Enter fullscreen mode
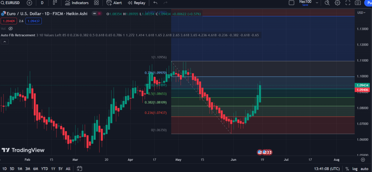Screen dimensions: 372x172 (x=348, y=3)
